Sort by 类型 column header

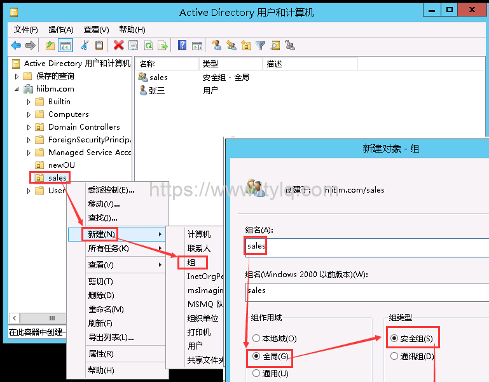tap(231, 64)
